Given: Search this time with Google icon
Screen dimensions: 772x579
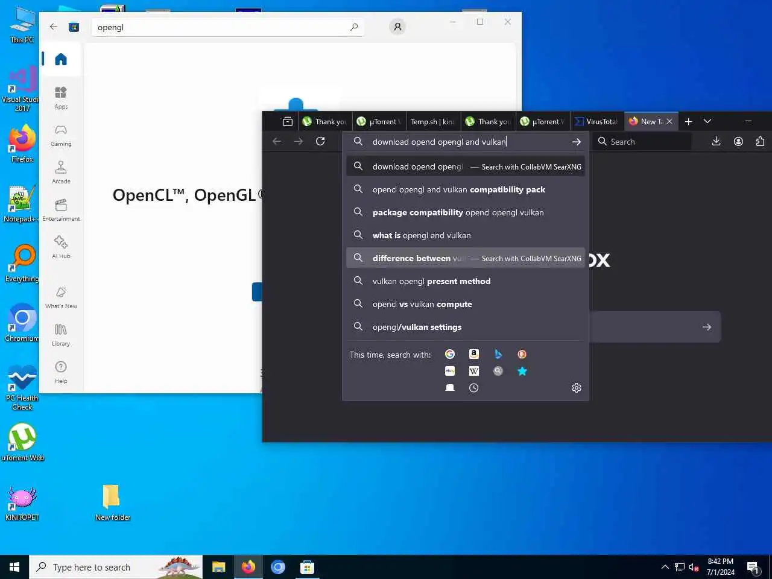Looking at the screenshot, I should coord(450,354).
